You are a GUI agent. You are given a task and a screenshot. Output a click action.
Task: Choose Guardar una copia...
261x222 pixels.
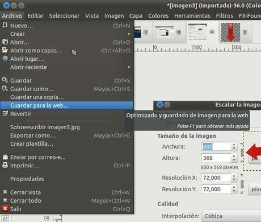coord(66,97)
